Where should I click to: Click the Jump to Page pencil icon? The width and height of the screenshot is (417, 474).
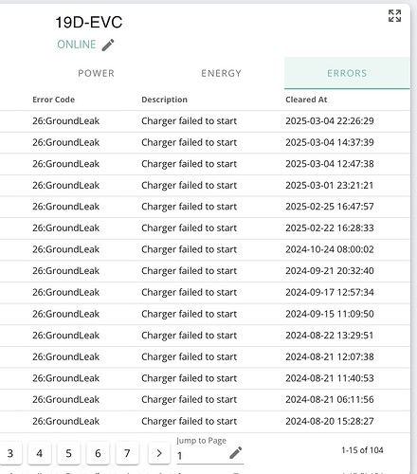[x=236, y=452]
